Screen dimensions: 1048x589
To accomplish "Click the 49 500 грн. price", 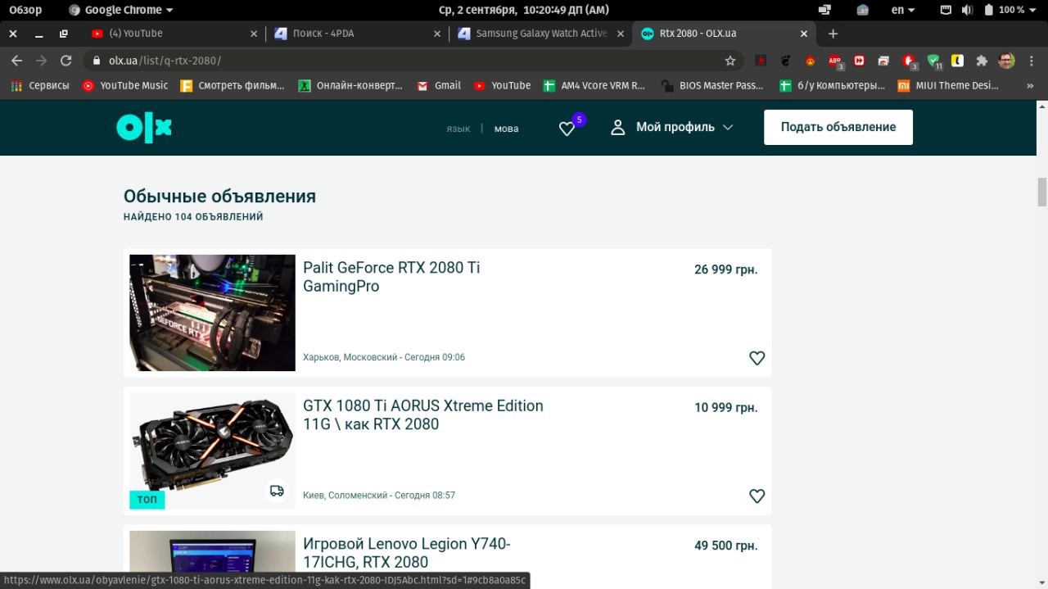I will pos(726,546).
